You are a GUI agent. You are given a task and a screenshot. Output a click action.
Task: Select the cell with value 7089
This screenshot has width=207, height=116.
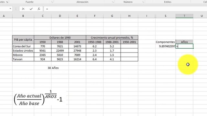click(77, 55)
